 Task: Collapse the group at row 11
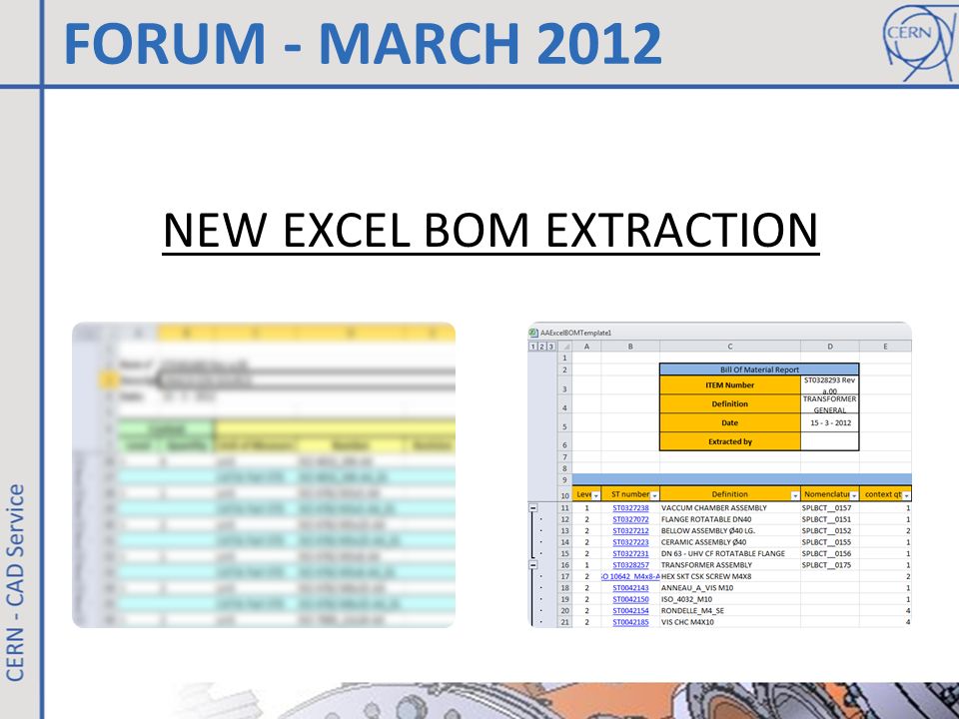pyautogui.click(x=533, y=508)
